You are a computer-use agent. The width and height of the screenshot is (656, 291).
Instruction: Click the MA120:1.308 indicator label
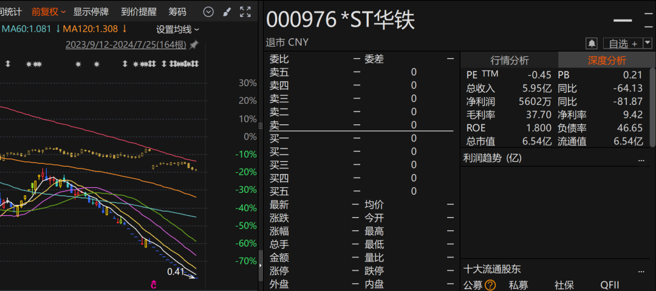pos(91,29)
